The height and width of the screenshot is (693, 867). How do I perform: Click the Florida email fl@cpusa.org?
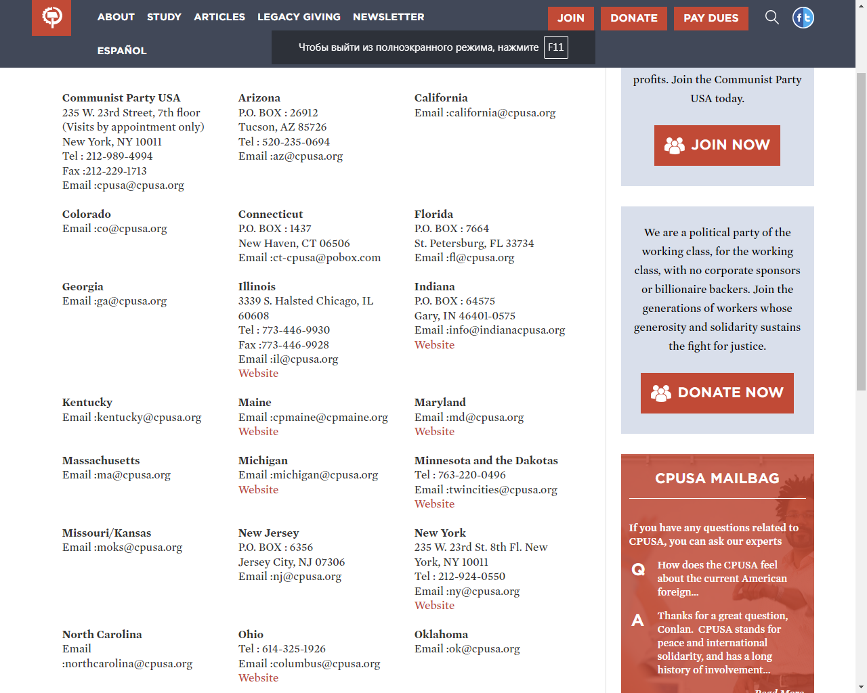481,258
